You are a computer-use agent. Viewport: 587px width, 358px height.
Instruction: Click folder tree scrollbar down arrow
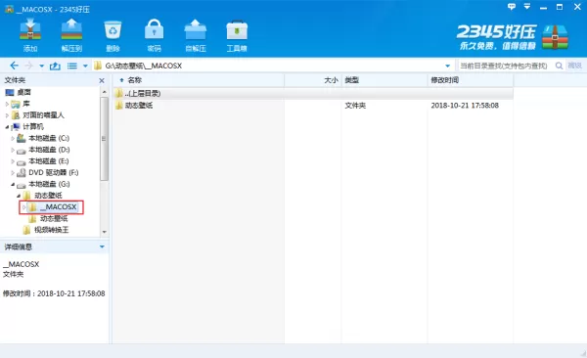click(x=105, y=232)
